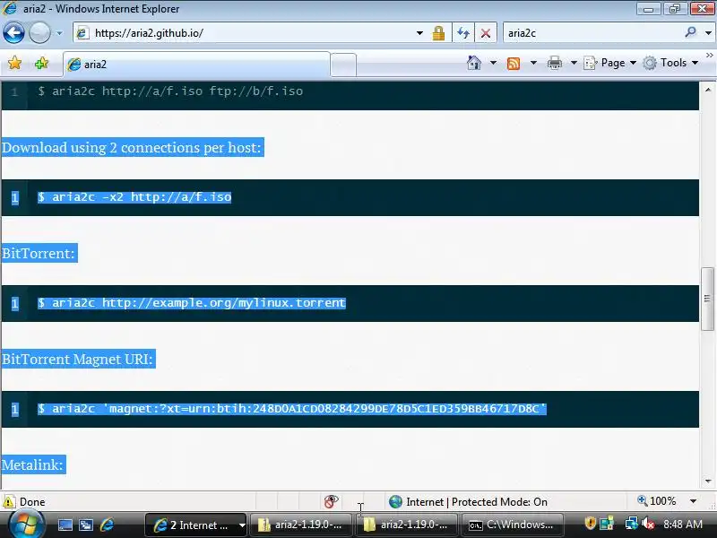Click the browser Forward arrow button
The width and height of the screenshot is (717, 538).
[39, 33]
